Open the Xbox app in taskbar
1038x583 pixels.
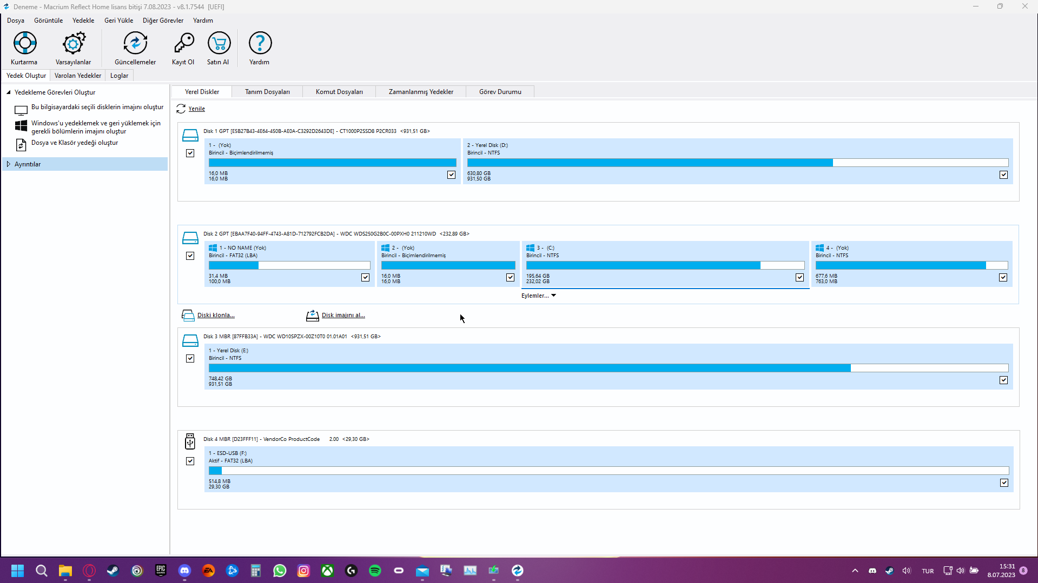[x=327, y=571]
